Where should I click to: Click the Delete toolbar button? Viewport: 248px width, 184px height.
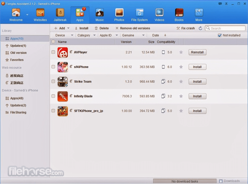102,28
